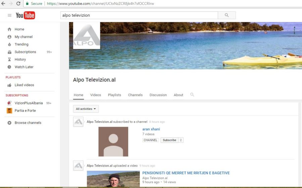Open video PENSIONISTI QE MERRET ME RRITJEN E BAGETIVE
Viewport: 302px width, 188px height.
(186, 173)
